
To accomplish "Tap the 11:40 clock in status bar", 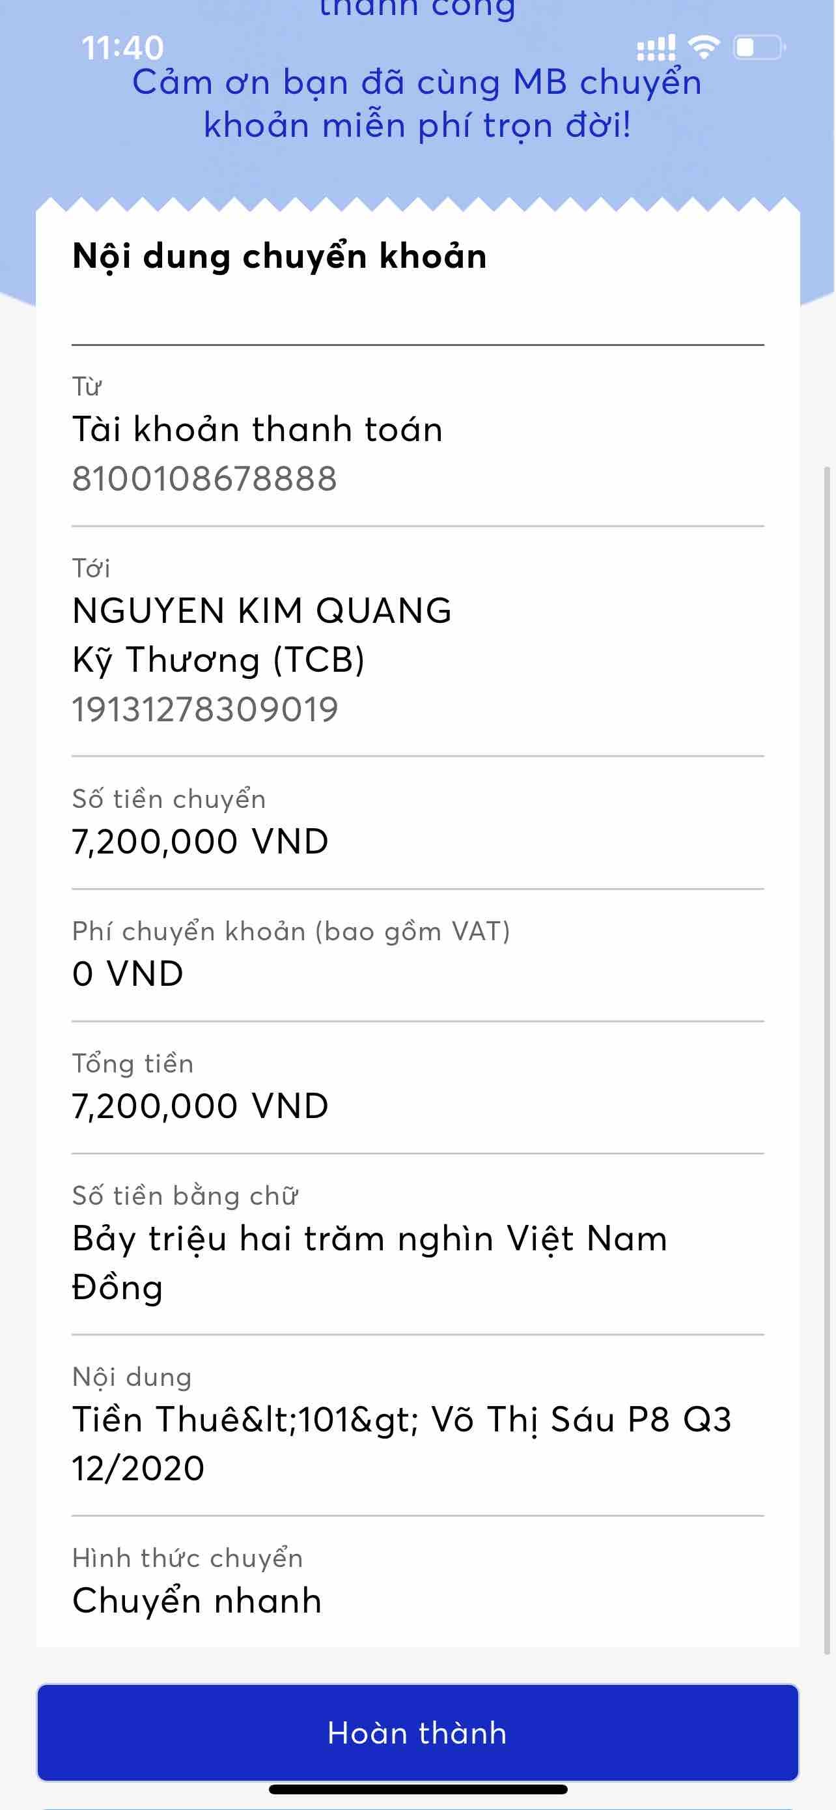I will point(123,48).
